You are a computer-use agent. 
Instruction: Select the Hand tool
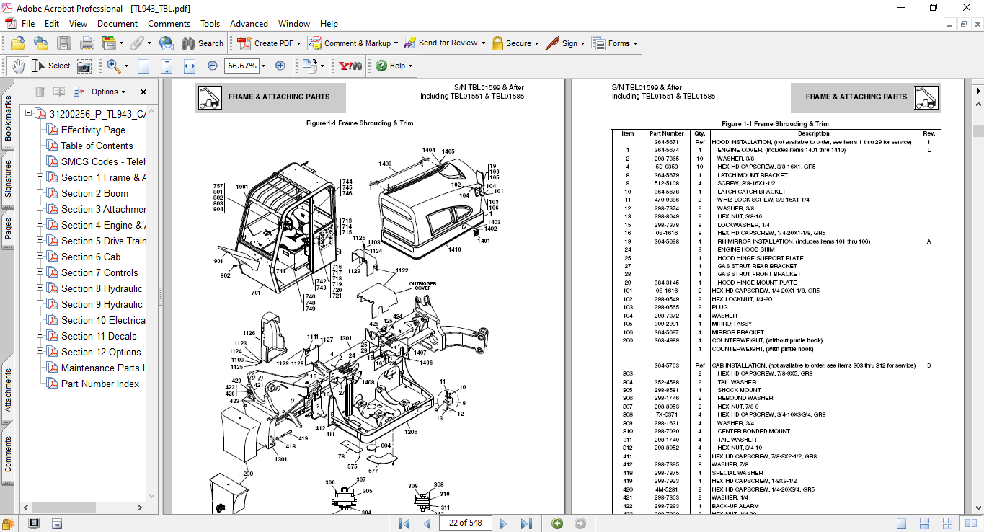(17, 66)
